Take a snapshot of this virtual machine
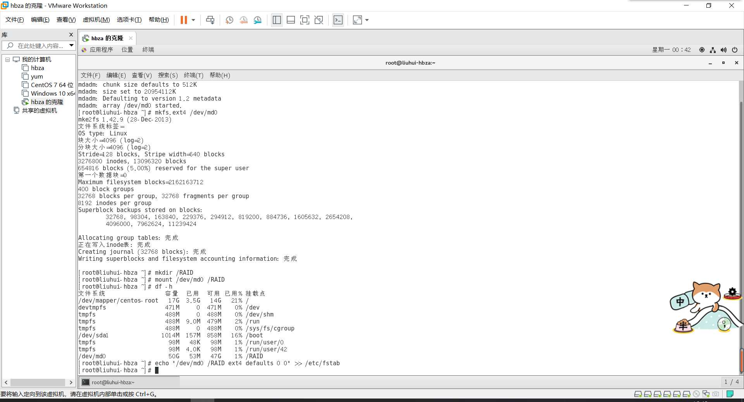This screenshot has height=402, width=744. point(229,20)
